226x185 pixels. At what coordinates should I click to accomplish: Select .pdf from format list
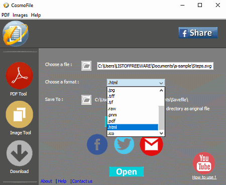point(133,121)
